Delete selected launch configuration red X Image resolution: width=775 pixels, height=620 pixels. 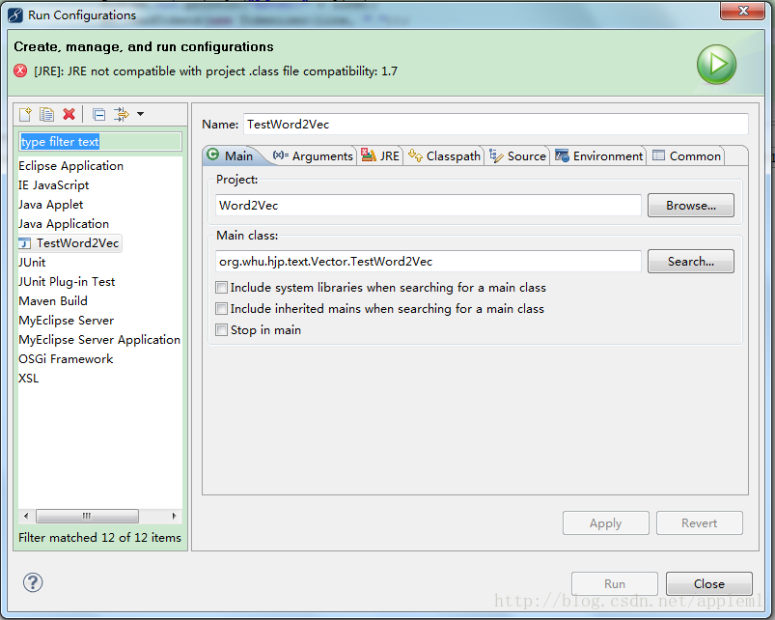pyautogui.click(x=69, y=114)
